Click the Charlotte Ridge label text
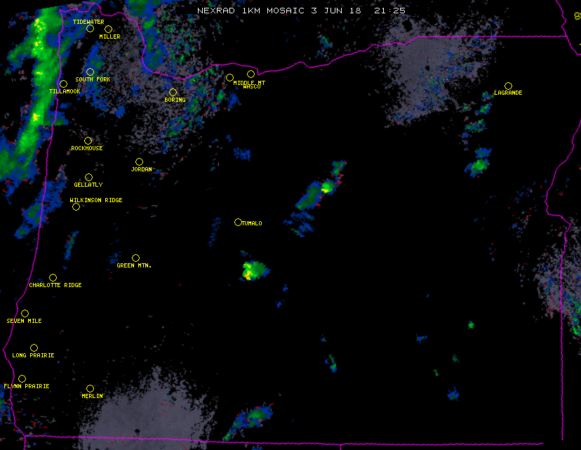The image size is (581, 450). [x=55, y=286]
